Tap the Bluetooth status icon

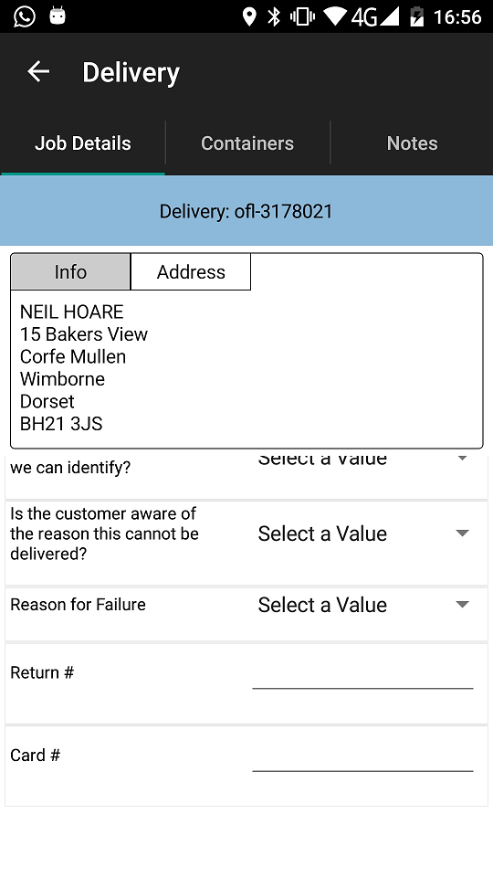click(274, 16)
